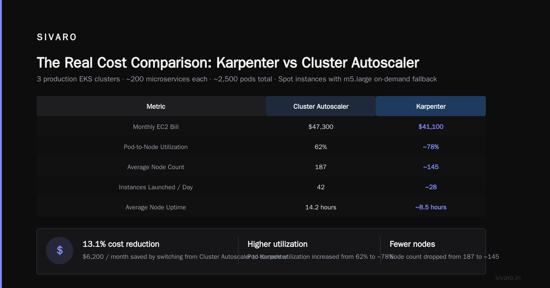The height and width of the screenshot is (288, 550).
Task: Click the $47,300 cell
Action: point(321,127)
